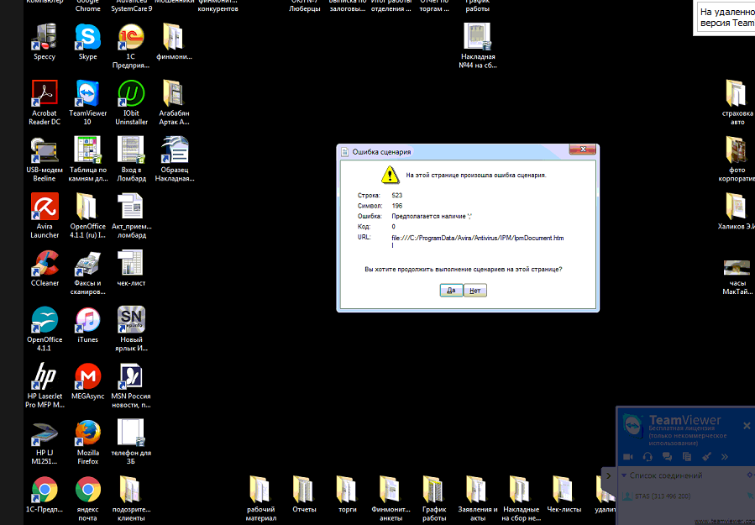The width and height of the screenshot is (755, 525).
Task: Click Да in the script error dialog
Action: tap(451, 291)
